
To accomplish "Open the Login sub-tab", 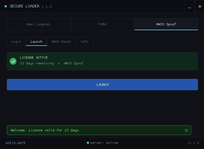I will pos(16,42).
